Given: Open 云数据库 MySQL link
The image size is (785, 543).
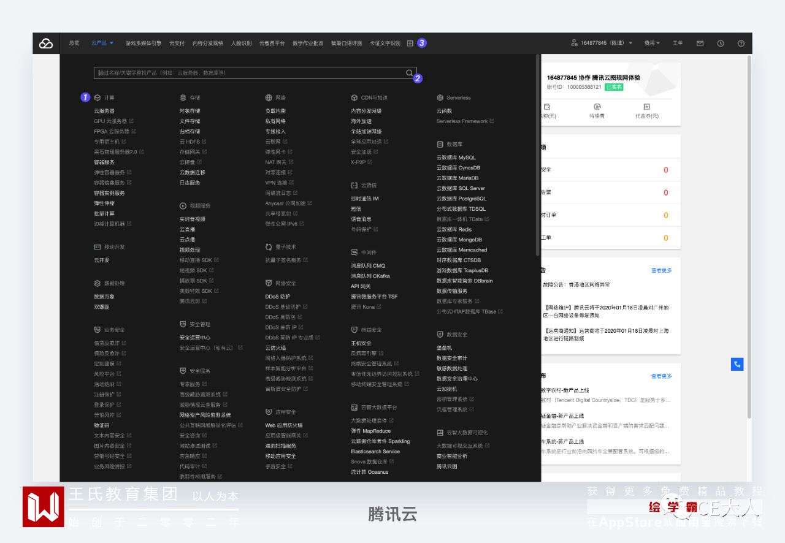Looking at the screenshot, I should click(456, 158).
